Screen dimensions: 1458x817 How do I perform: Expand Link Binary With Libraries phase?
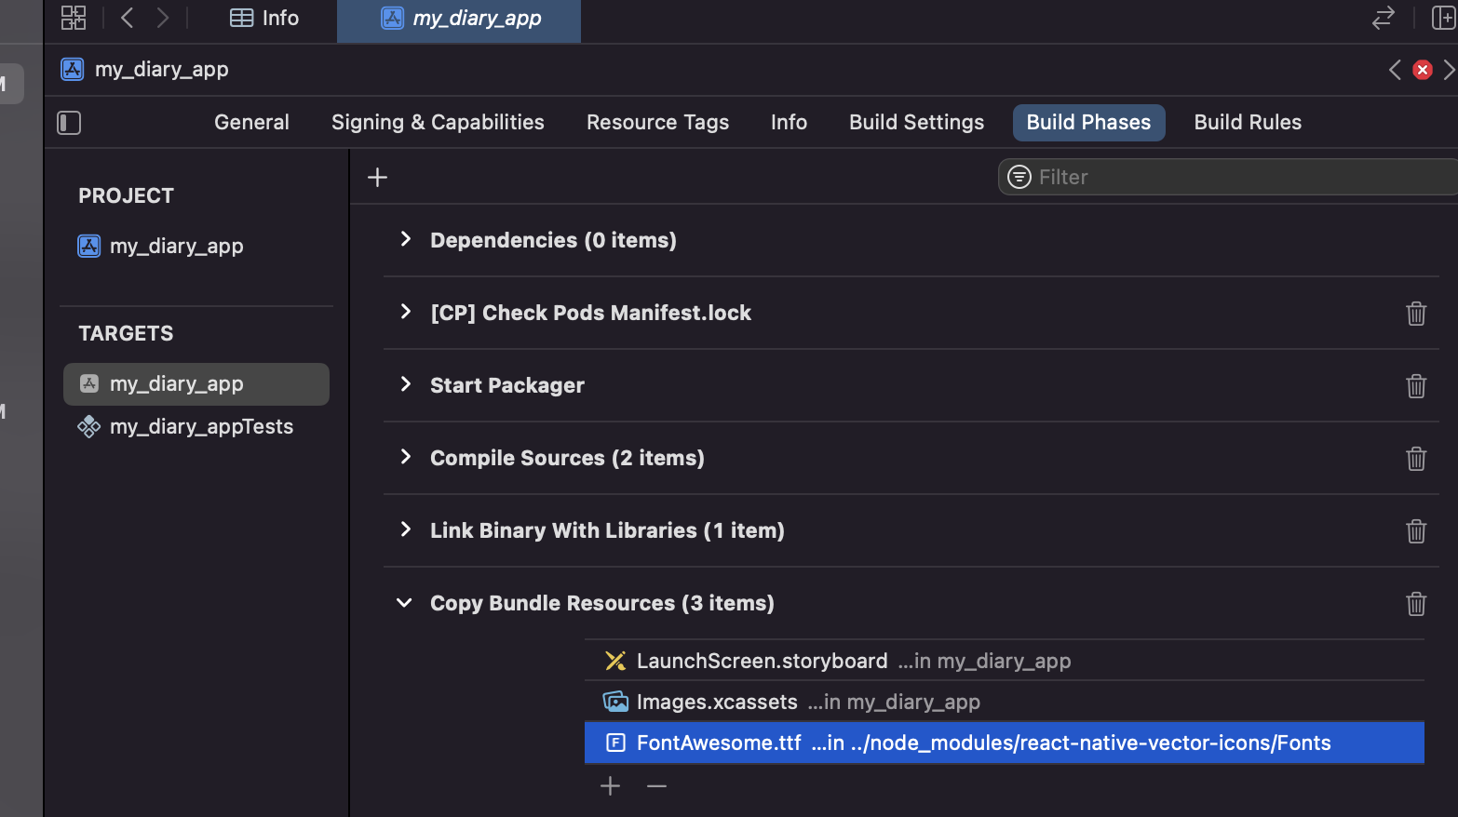click(405, 529)
